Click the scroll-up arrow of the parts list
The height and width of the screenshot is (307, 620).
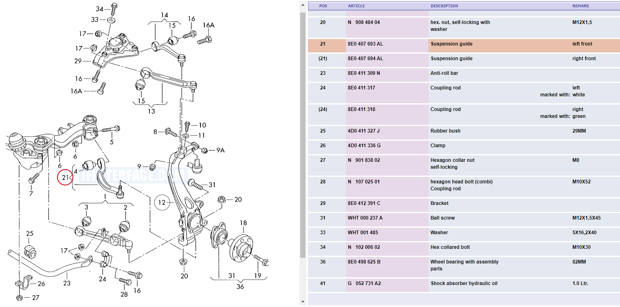click(x=302, y=6)
